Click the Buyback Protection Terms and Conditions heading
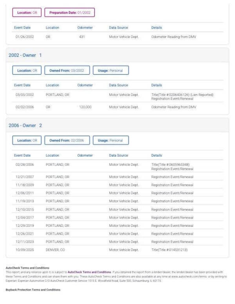The height and width of the screenshot is (304, 235). (33, 290)
